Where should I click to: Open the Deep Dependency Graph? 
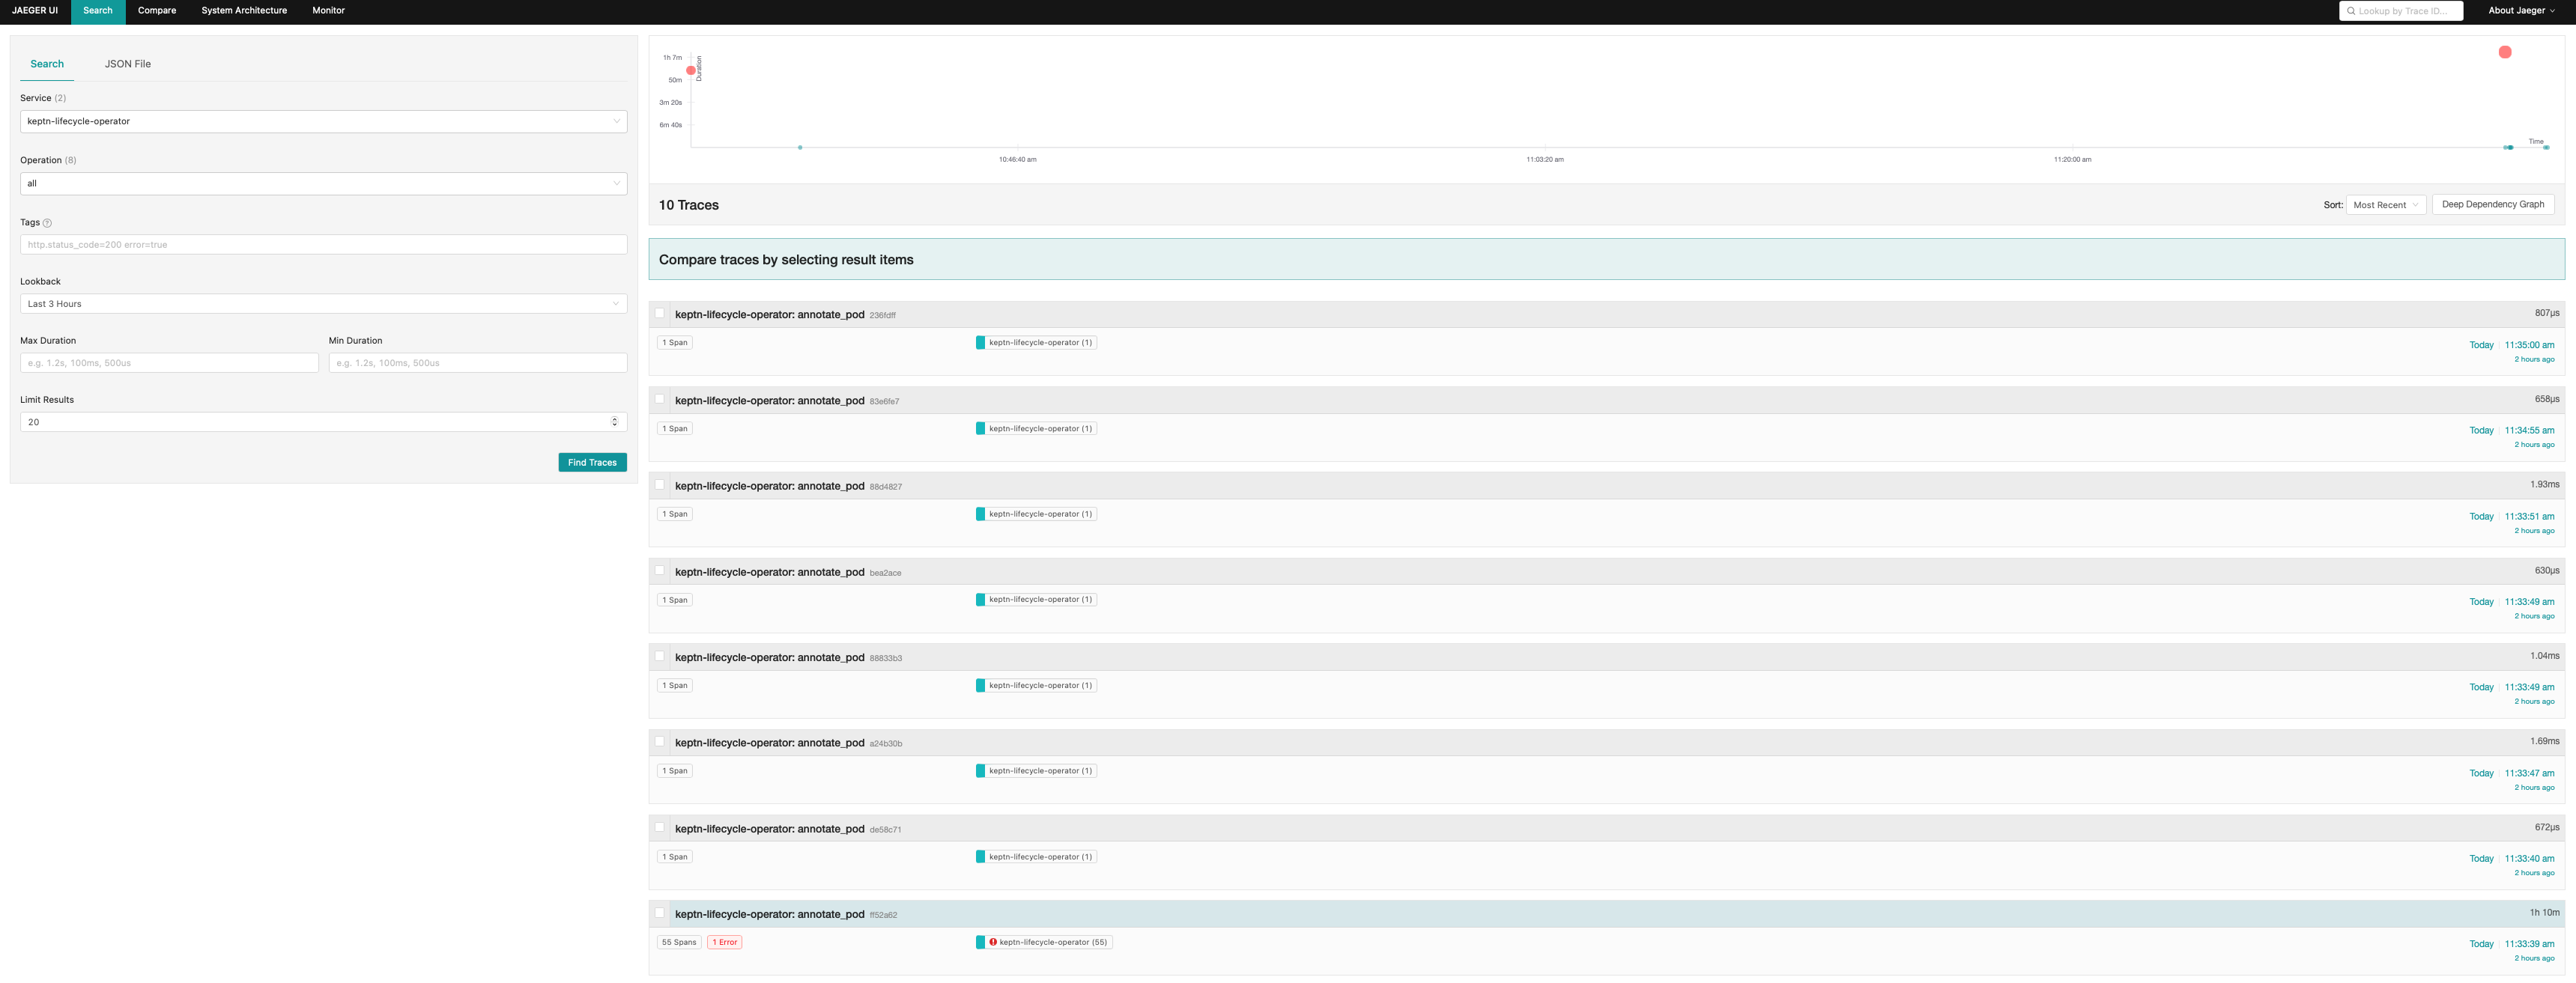pyautogui.click(x=2493, y=205)
